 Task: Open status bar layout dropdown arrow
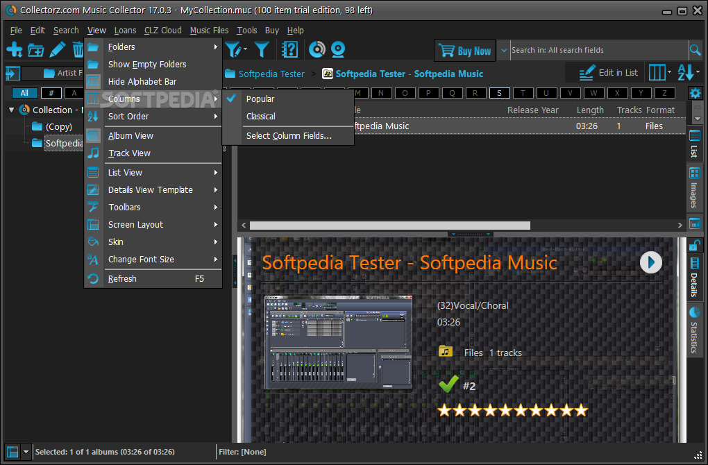point(26,451)
